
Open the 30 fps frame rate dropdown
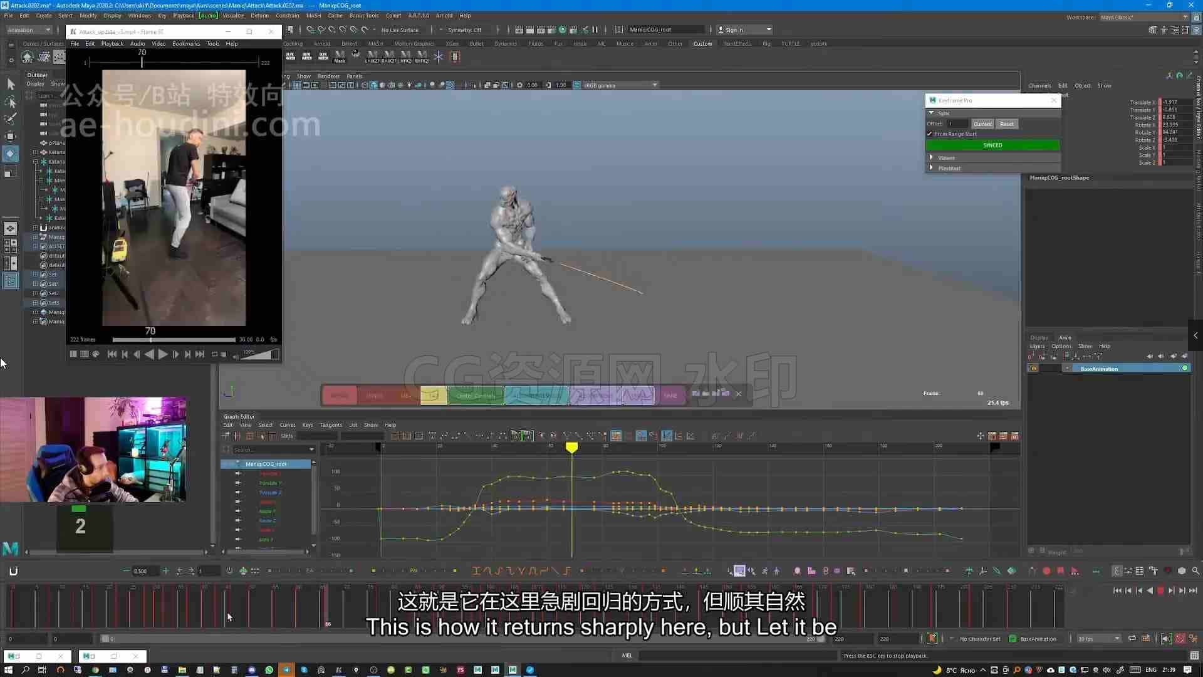tap(1098, 639)
